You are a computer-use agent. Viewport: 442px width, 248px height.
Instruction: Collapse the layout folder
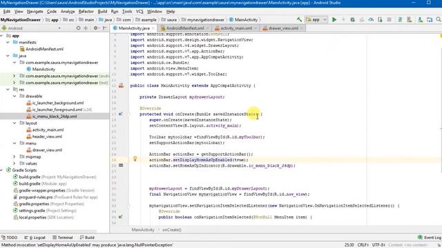point(15,123)
